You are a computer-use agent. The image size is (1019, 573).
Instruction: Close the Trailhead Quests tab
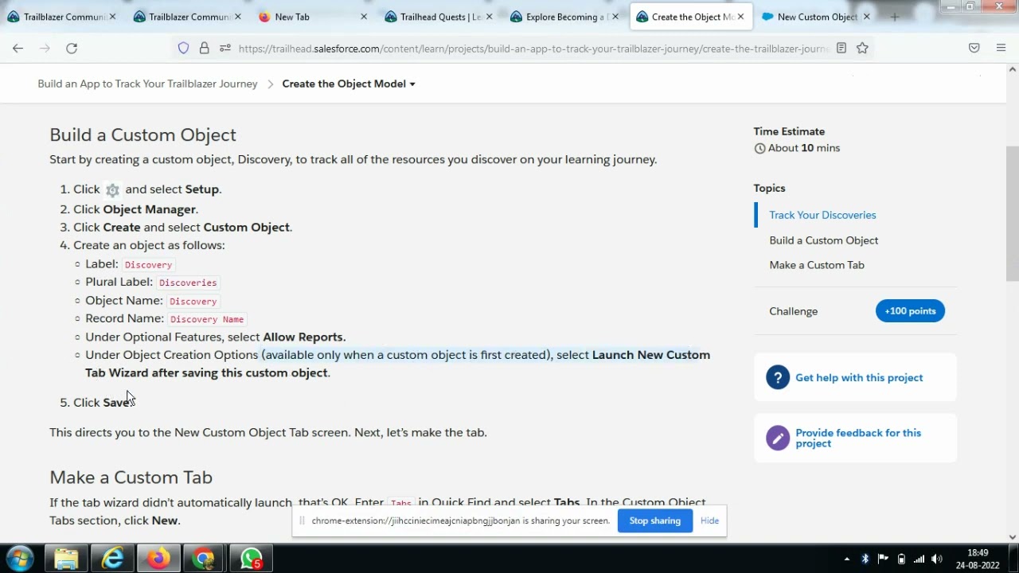click(489, 17)
